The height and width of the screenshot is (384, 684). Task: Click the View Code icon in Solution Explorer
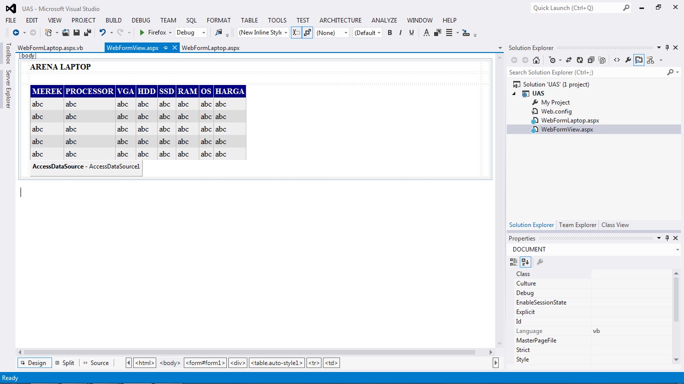tap(617, 59)
